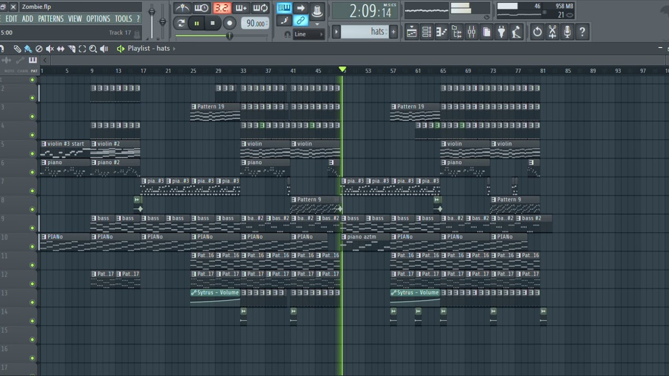Click the magnet snap icon beside Line

pyautogui.click(x=287, y=34)
